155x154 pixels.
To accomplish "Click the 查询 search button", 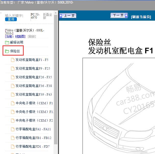I will coord(11,19).
